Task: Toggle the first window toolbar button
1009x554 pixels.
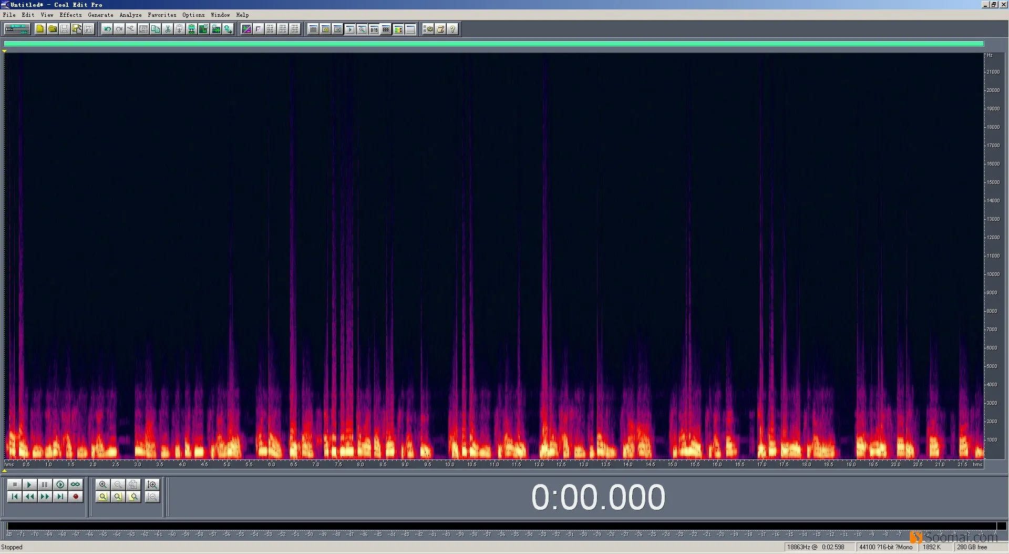Action: point(313,29)
